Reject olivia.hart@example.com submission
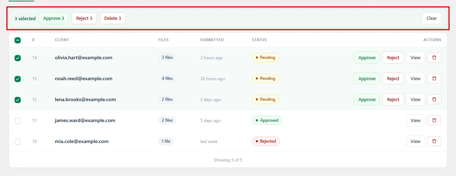The image size is (456, 176). tap(393, 57)
